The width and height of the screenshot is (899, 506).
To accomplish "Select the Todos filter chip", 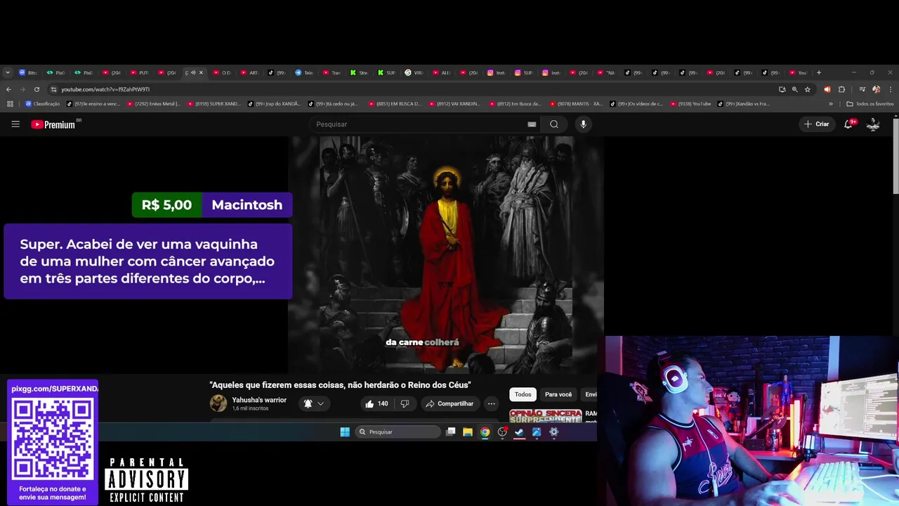I will pyautogui.click(x=523, y=394).
